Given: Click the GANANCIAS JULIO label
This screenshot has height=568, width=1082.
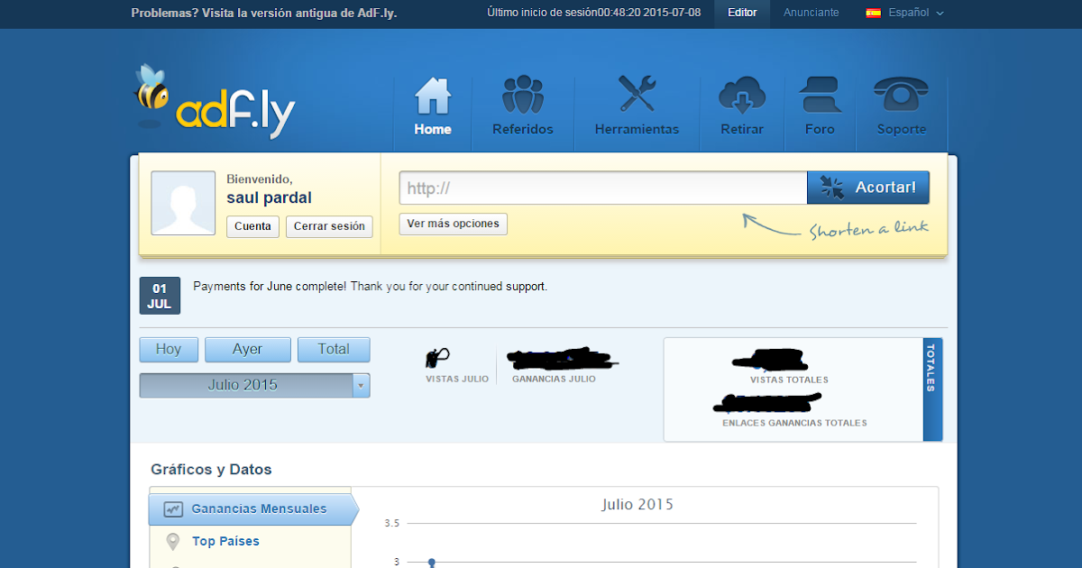Looking at the screenshot, I should pyautogui.click(x=554, y=379).
